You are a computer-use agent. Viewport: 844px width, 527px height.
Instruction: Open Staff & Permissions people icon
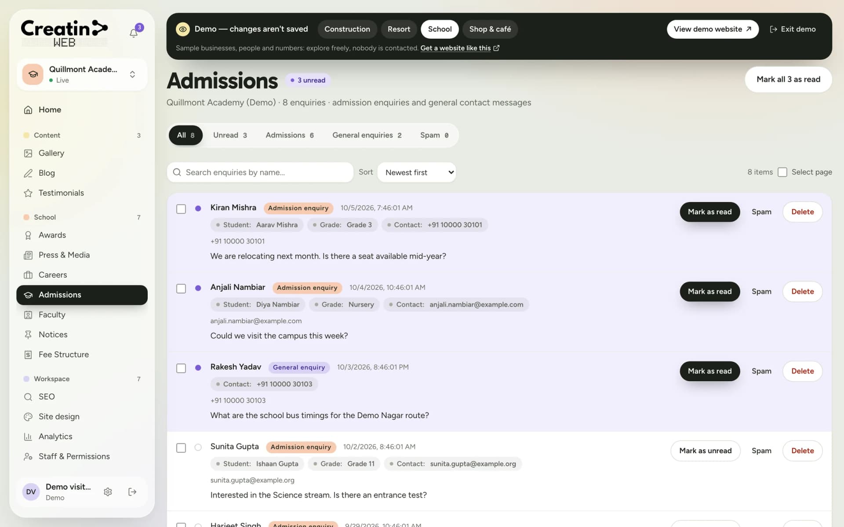28,457
